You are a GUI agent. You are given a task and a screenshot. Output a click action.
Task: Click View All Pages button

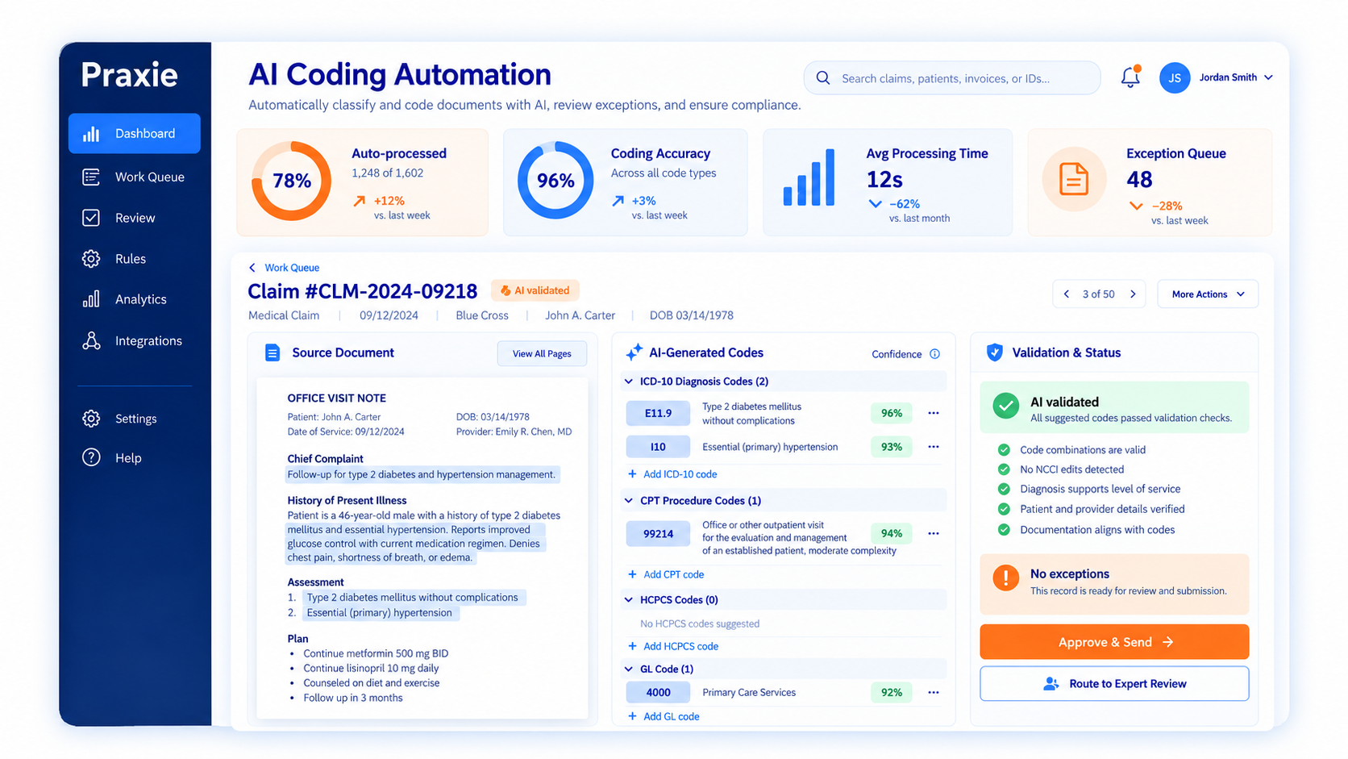[x=542, y=354]
